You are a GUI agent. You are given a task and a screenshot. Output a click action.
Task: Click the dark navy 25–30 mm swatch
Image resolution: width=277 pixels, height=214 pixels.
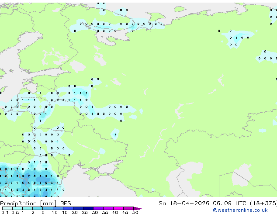pyautogui.click(x=88, y=208)
